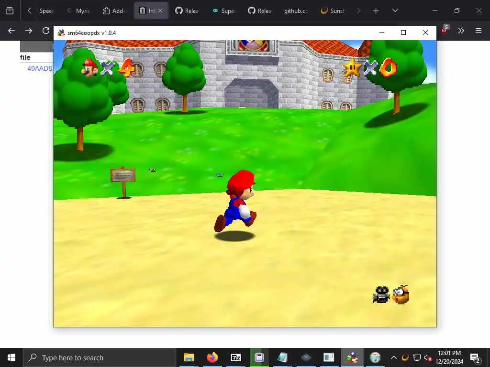
Task: Switch to the Super browser tab
Action: (x=224, y=11)
